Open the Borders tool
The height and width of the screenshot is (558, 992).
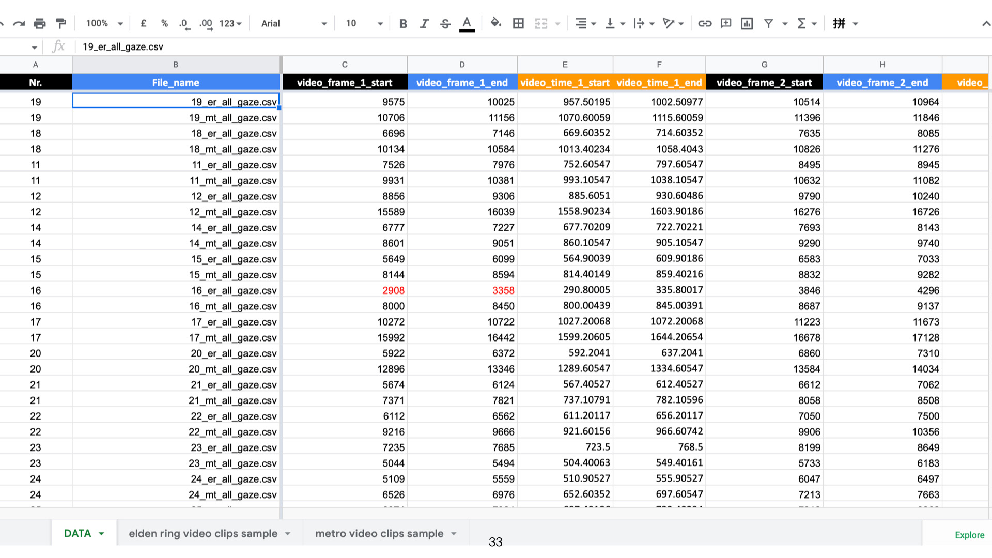(x=518, y=23)
